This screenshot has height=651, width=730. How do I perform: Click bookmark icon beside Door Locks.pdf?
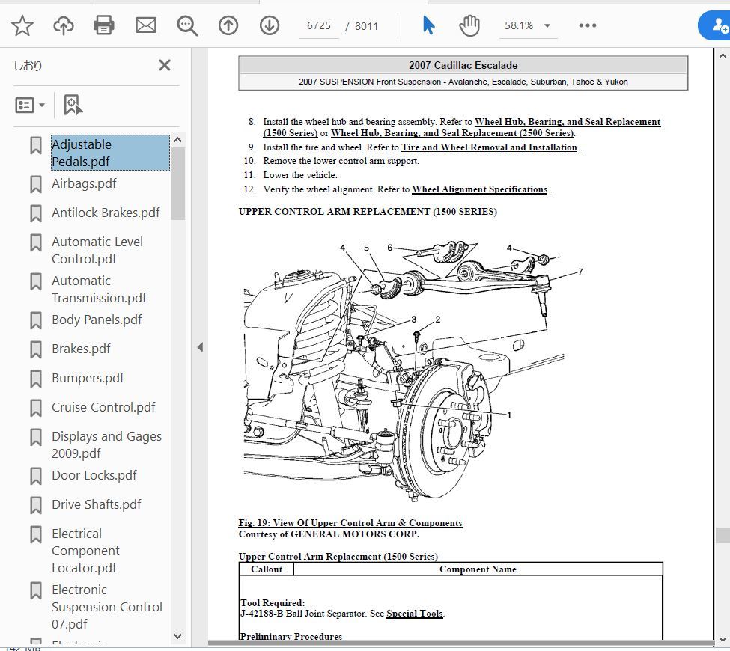pos(36,476)
